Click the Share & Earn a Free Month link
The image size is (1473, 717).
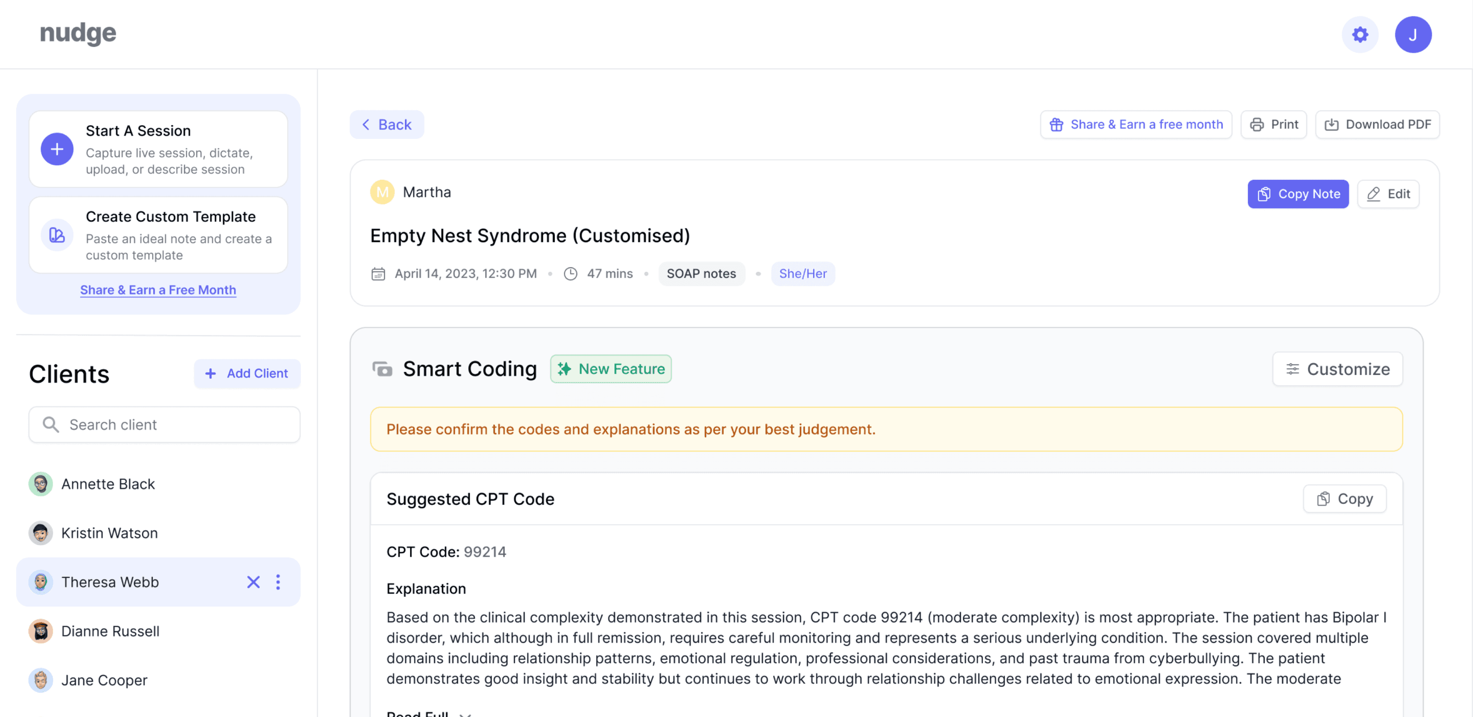158,290
